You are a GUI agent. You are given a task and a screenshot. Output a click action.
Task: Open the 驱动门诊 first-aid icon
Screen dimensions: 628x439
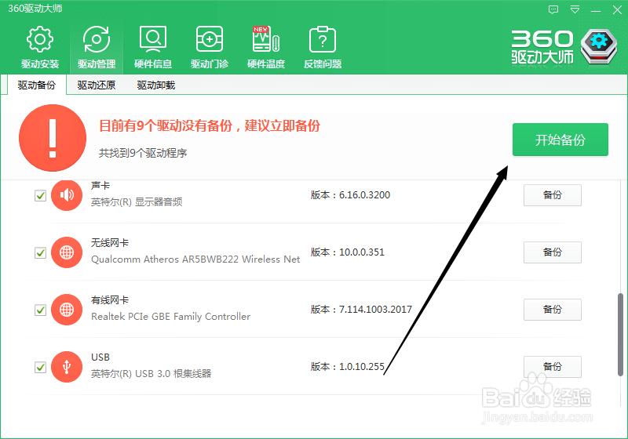pos(210,39)
